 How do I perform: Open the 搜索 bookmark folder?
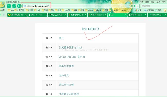point(75,10)
